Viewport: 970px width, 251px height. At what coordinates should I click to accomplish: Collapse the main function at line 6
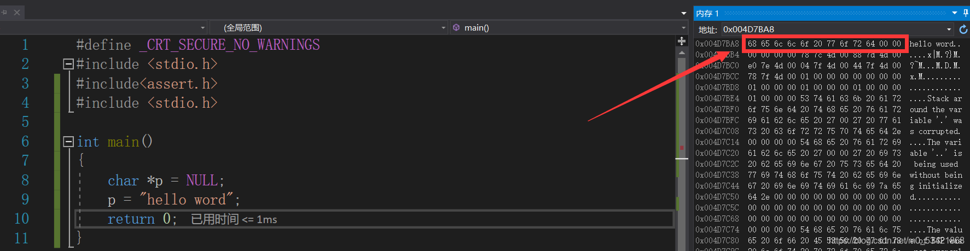(68, 142)
